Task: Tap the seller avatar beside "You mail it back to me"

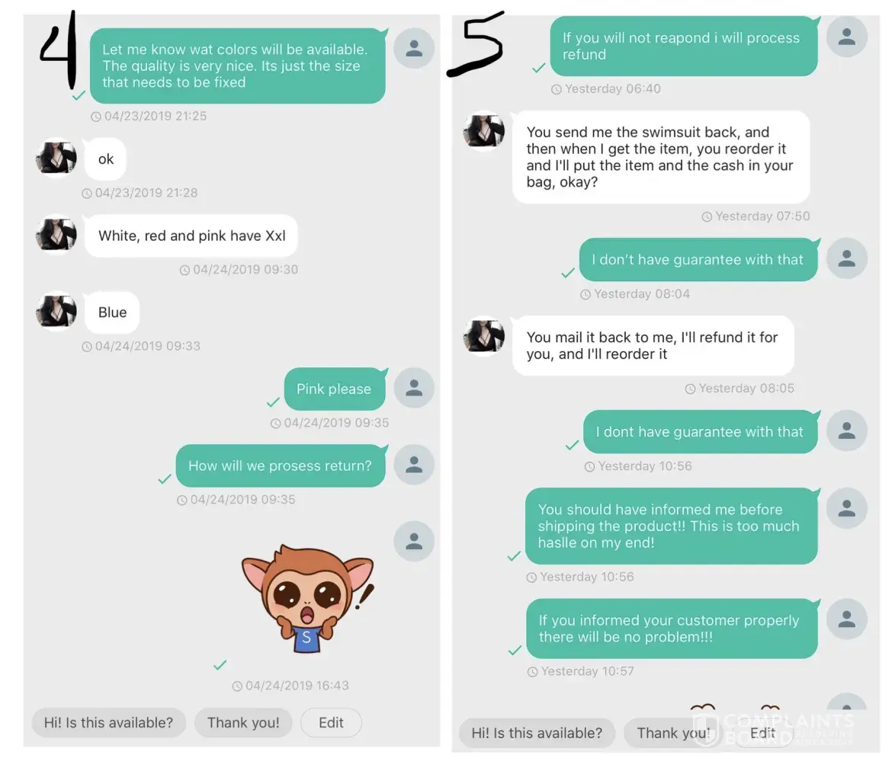Action: tap(483, 336)
